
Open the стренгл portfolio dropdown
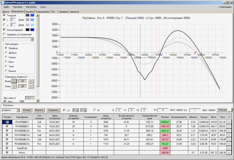coord(18,110)
